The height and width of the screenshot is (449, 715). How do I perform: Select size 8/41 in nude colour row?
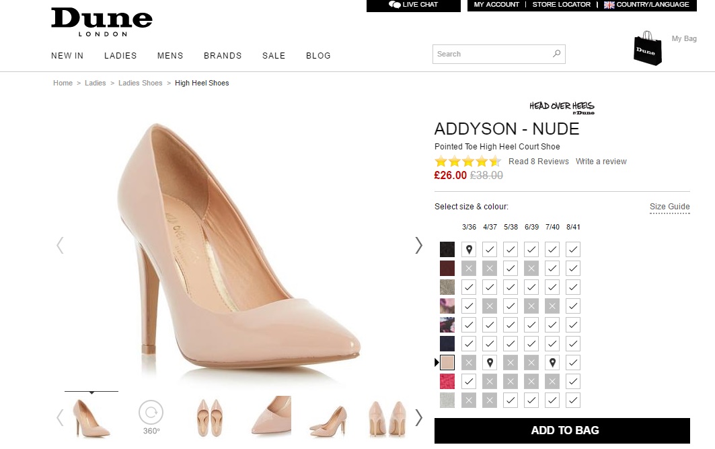[x=573, y=363]
